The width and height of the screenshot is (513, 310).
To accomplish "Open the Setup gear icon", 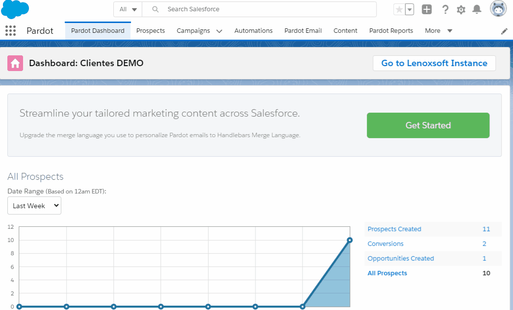I will (x=461, y=9).
